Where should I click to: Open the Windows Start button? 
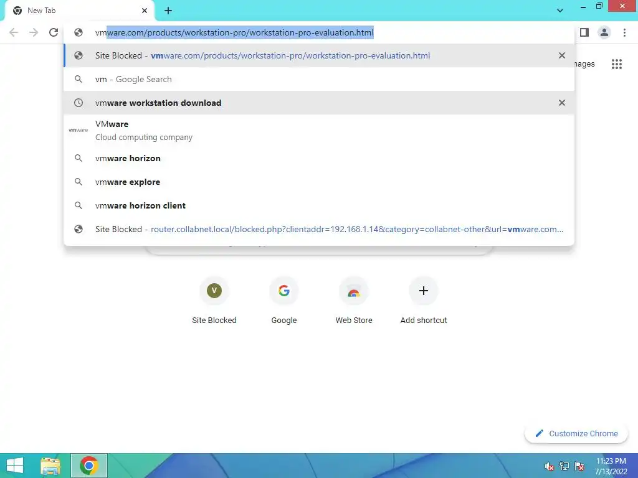coord(15,466)
